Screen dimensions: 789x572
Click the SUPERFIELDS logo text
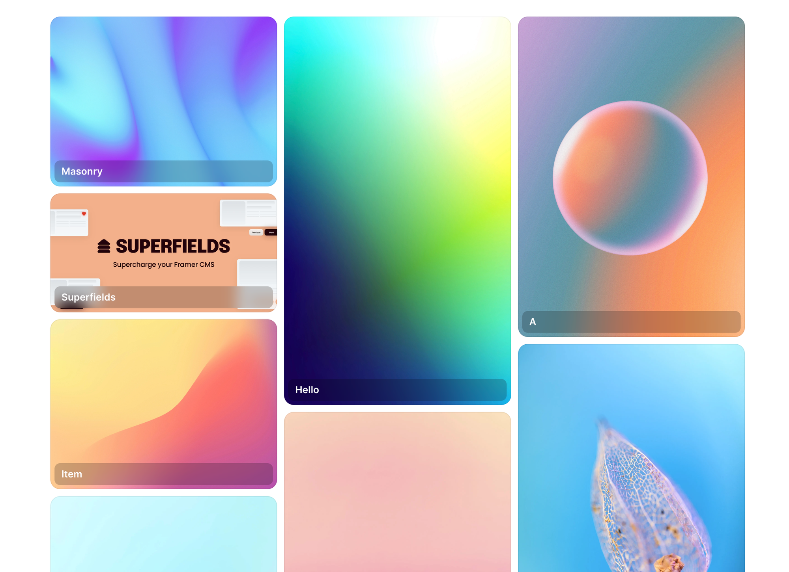(x=173, y=246)
